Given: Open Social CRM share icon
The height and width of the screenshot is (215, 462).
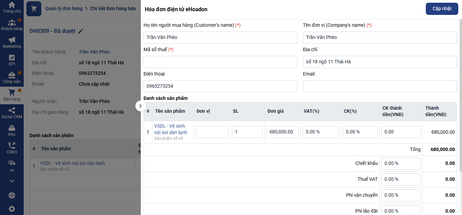Looking at the screenshot, I should (x=12, y=113).
